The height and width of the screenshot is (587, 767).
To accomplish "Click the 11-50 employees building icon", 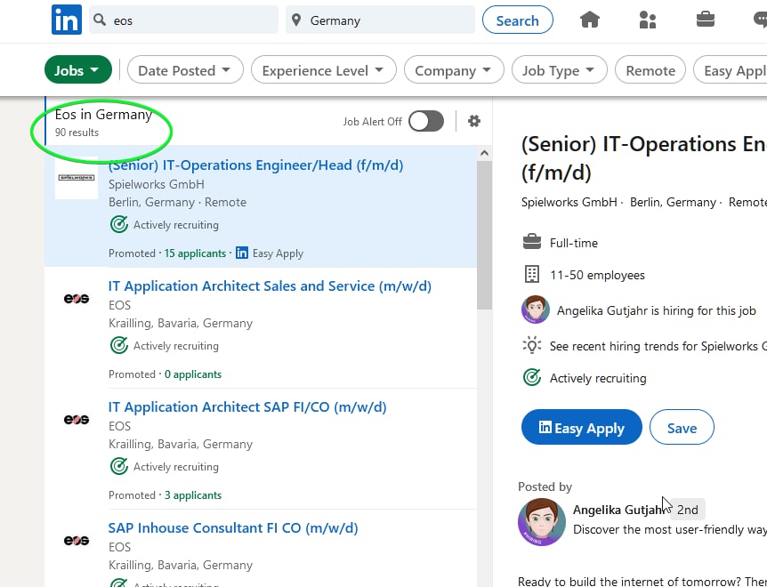I will (532, 274).
